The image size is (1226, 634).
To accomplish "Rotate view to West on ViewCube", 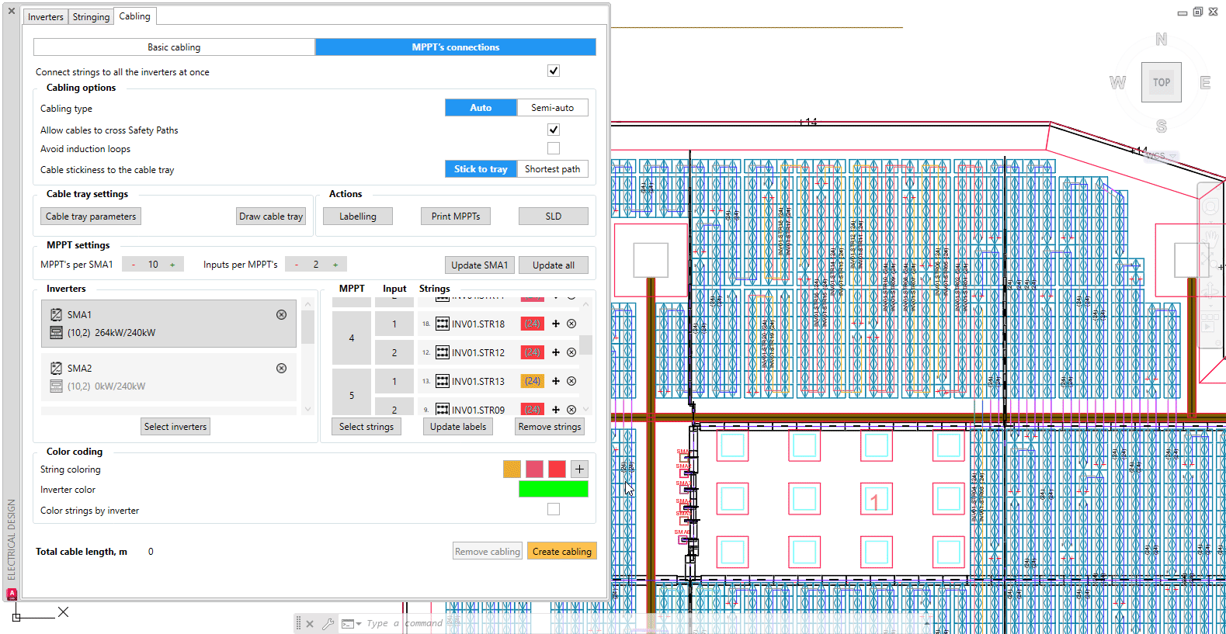I will [x=1117, y=82].
